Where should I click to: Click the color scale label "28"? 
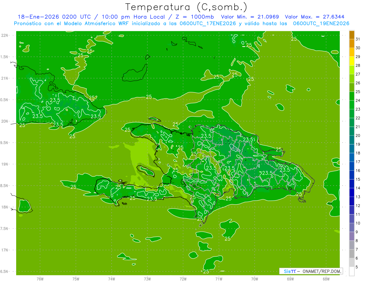[x=358, y=65]
